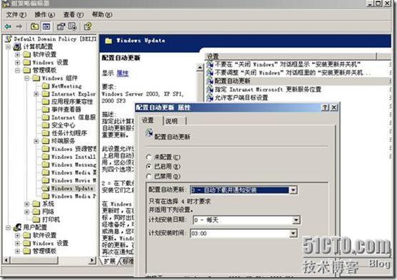
Task: Expand 软件设置 under 计算机配置
Action: pyautogui.click(x=17, y=55)
